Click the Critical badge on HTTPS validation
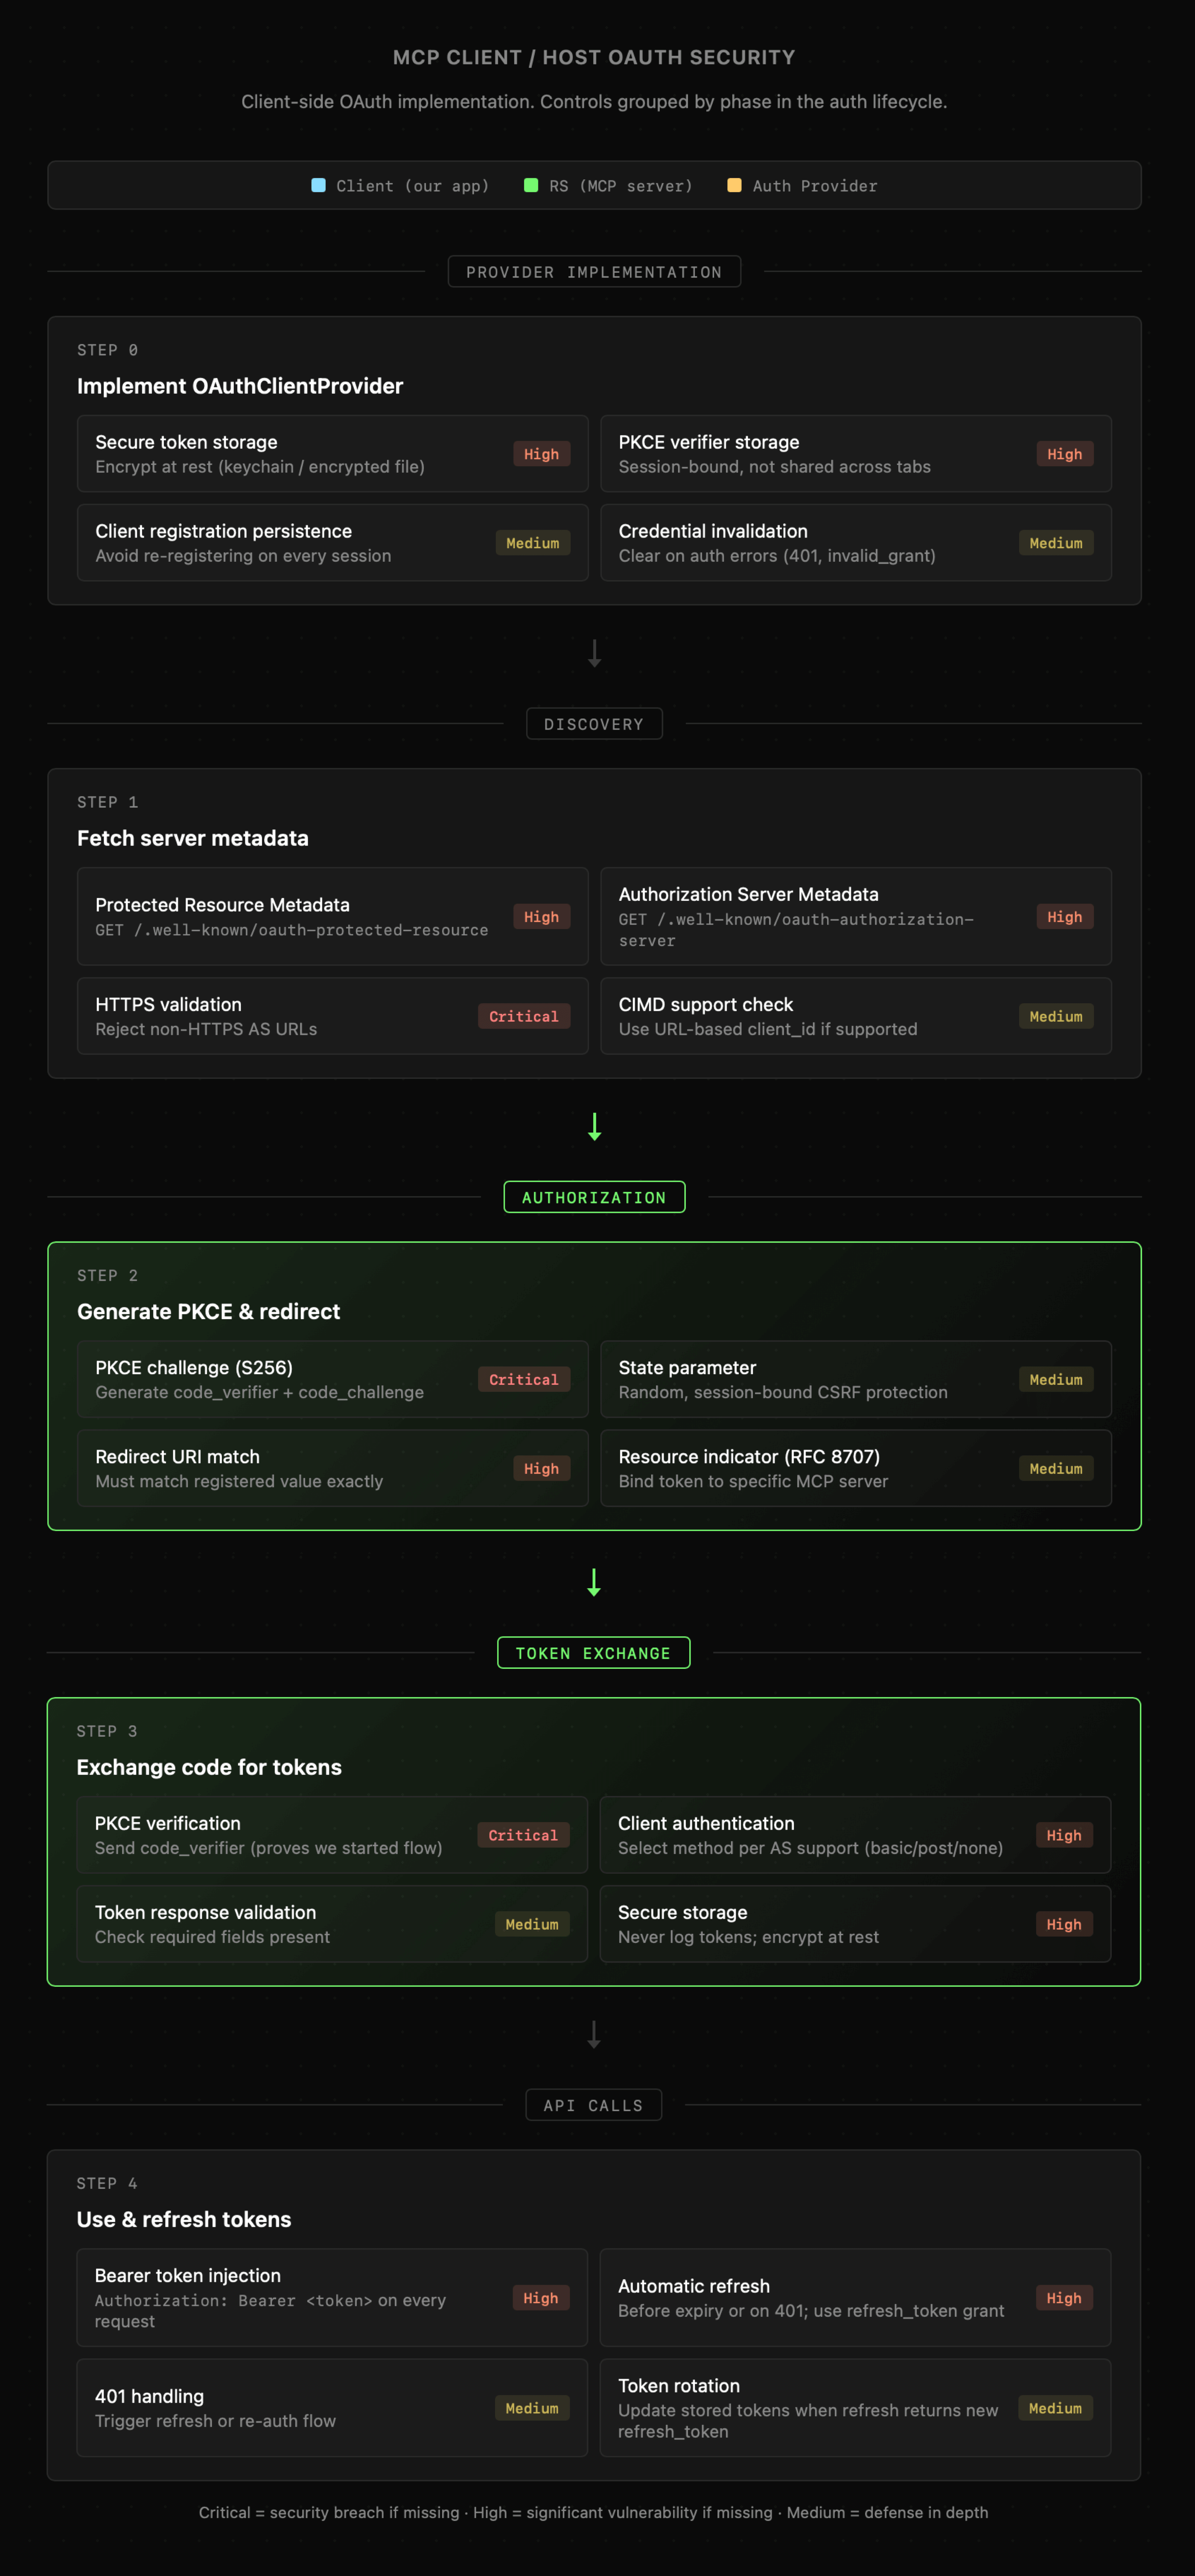 523,1016
